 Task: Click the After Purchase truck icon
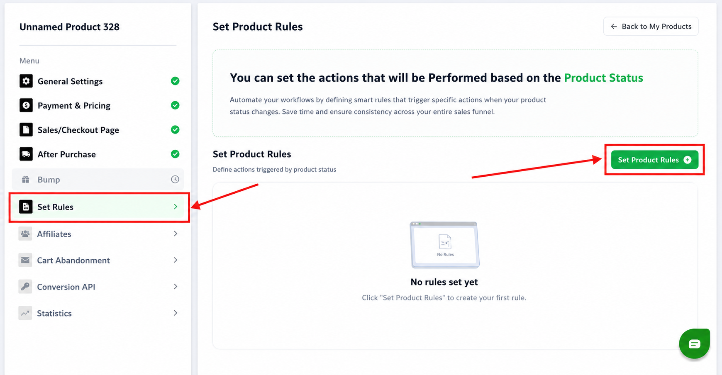[26, 154]
